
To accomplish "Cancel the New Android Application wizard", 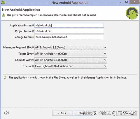I will tap(127, 113).
